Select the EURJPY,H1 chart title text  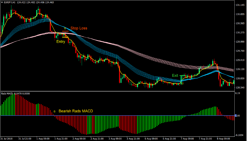point(9,2)
